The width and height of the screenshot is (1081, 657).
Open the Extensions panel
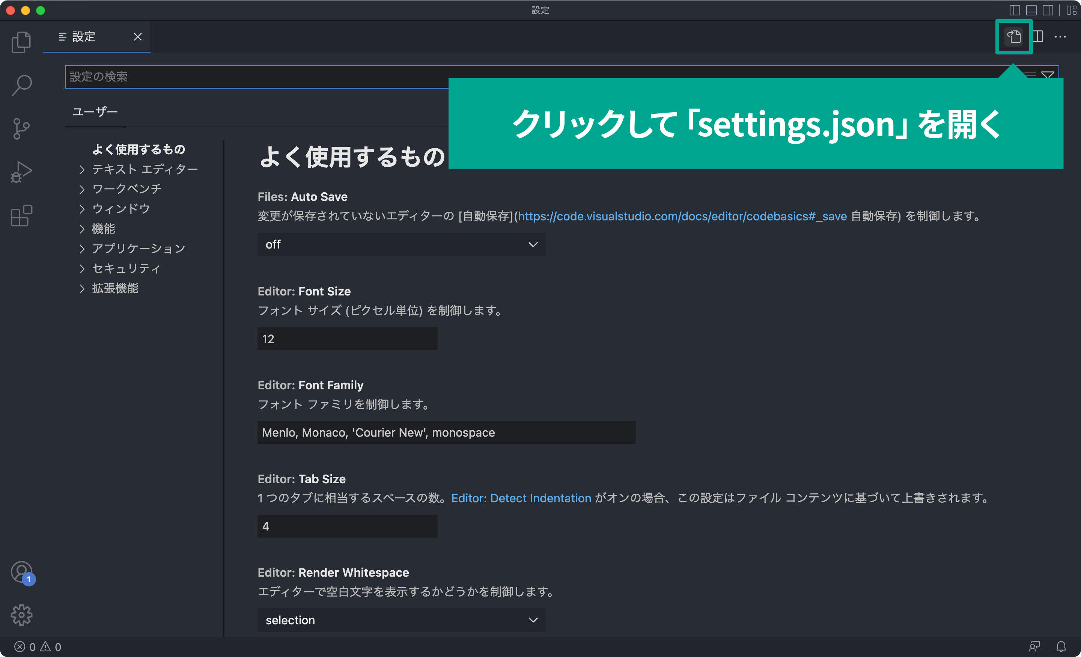(x=21, y=215)
